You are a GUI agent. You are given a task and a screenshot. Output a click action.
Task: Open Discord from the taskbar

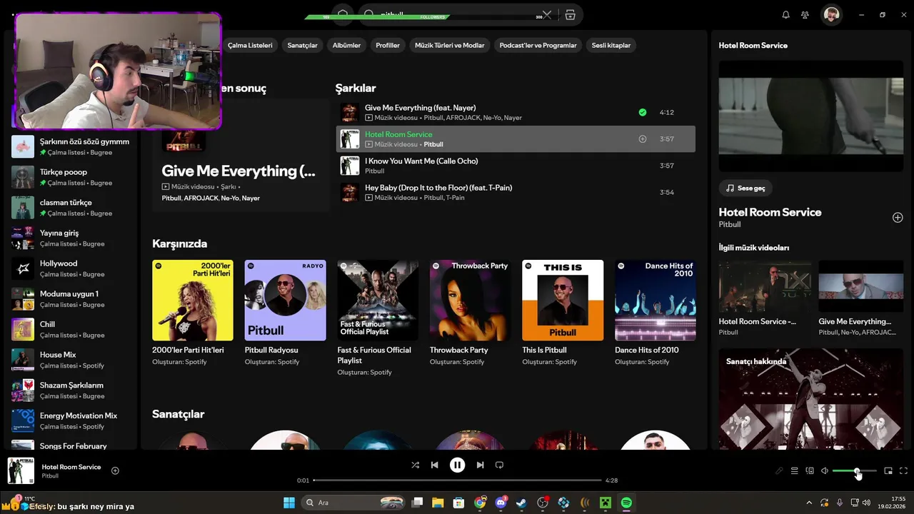(501, 503)
